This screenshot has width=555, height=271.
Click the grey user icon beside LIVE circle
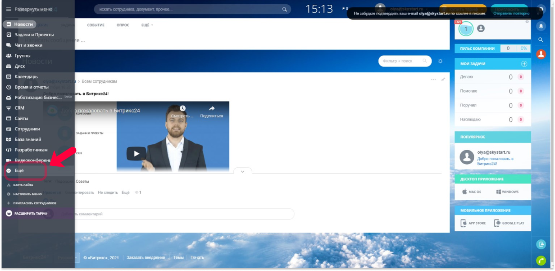(481, 28)
